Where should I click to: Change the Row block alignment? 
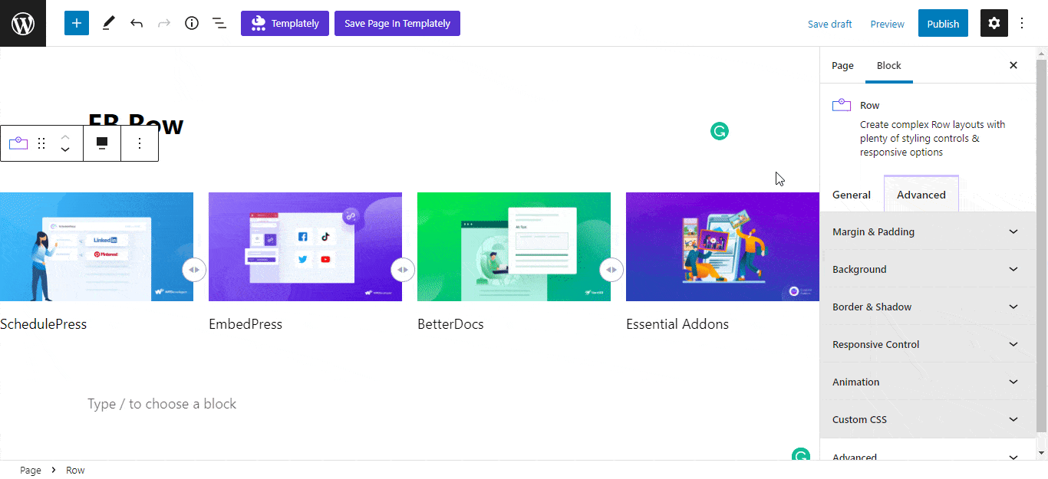pyautogui.click(x=101, y=143)
